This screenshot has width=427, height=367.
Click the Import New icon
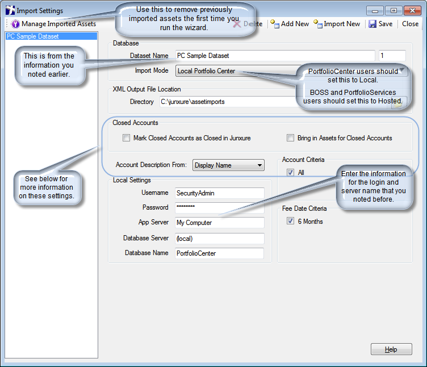(x=318, y=24)
